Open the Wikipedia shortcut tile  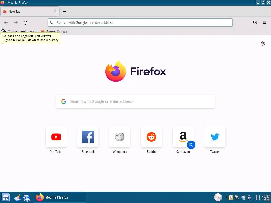click(120, 137)
